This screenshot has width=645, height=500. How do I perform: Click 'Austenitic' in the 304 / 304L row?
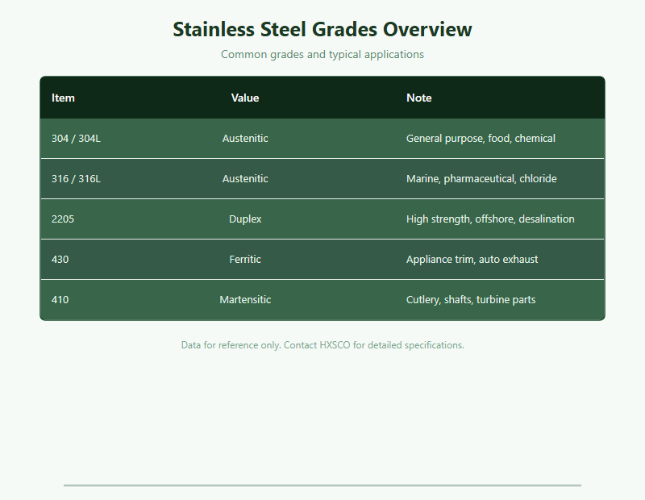pyautogui.click(x=245, y=138)
